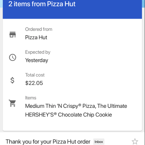This screenshot has height=145, width=145.
Task: Click the clock icon beside Expected by
Action: tap(13, 57)
